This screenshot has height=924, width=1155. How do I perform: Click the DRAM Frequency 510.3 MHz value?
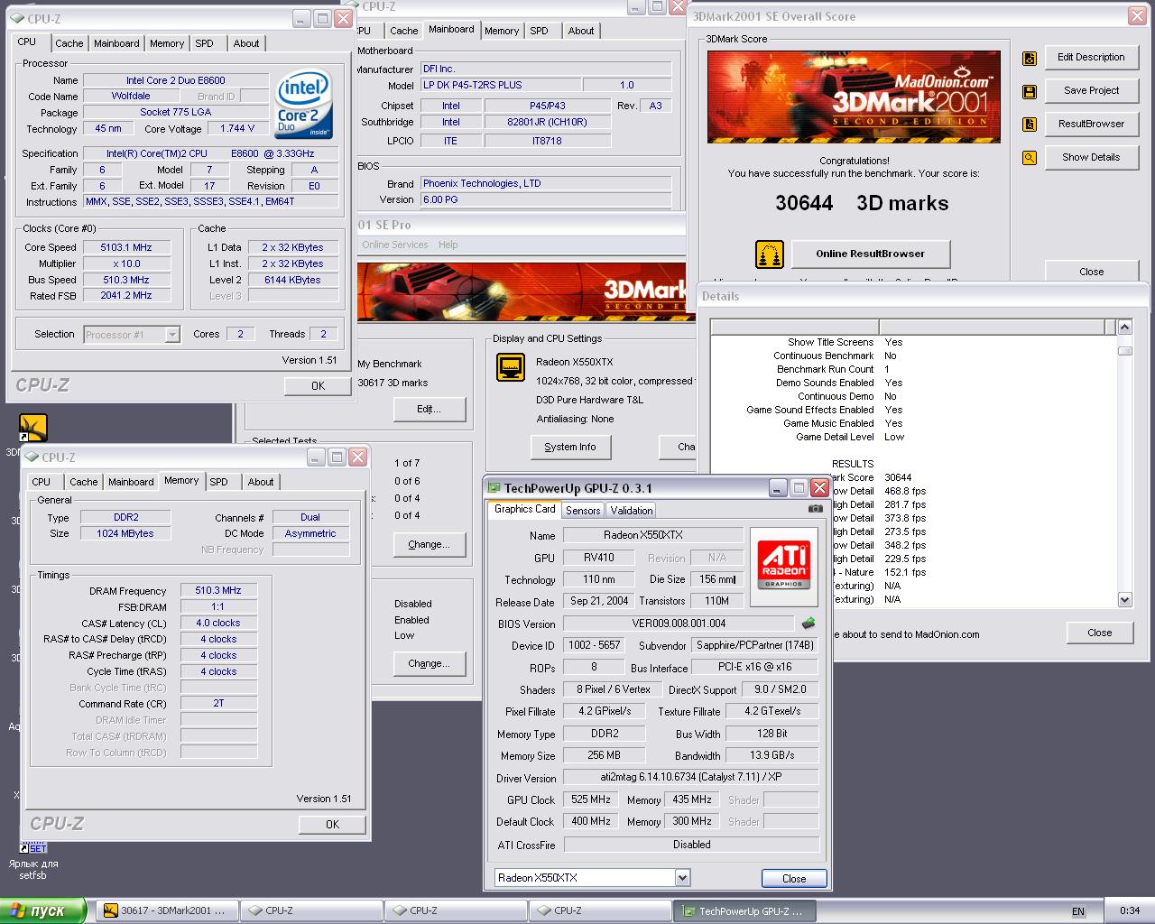[x=218, y=590]
